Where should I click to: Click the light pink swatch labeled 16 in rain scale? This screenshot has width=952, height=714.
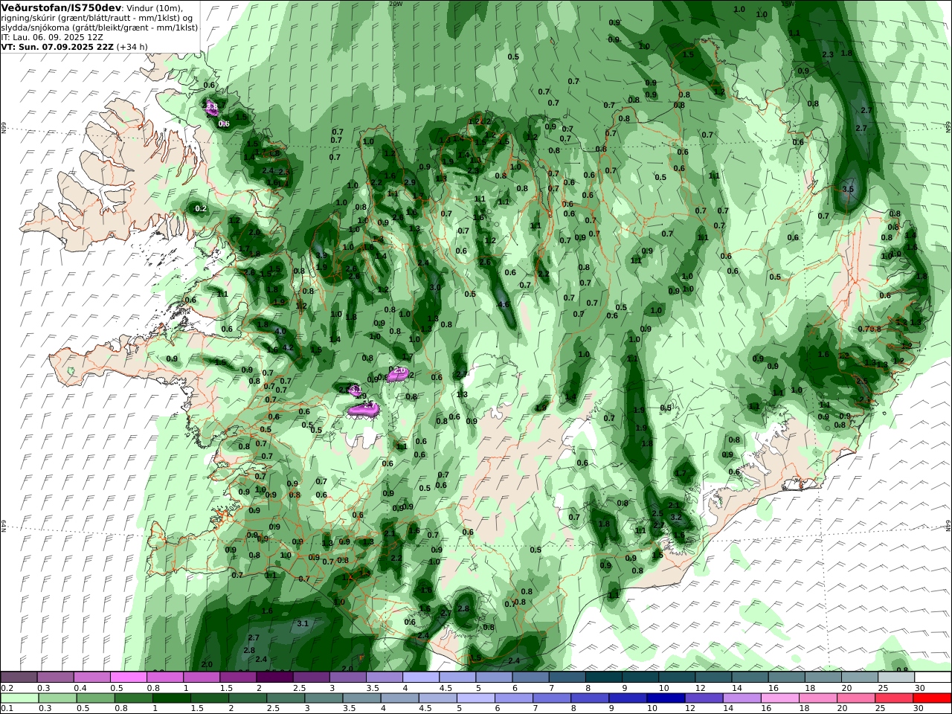(x=780, y=698)
